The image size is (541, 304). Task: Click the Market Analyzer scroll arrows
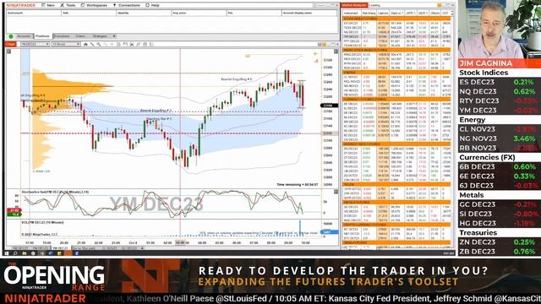(x=452, y=14)
